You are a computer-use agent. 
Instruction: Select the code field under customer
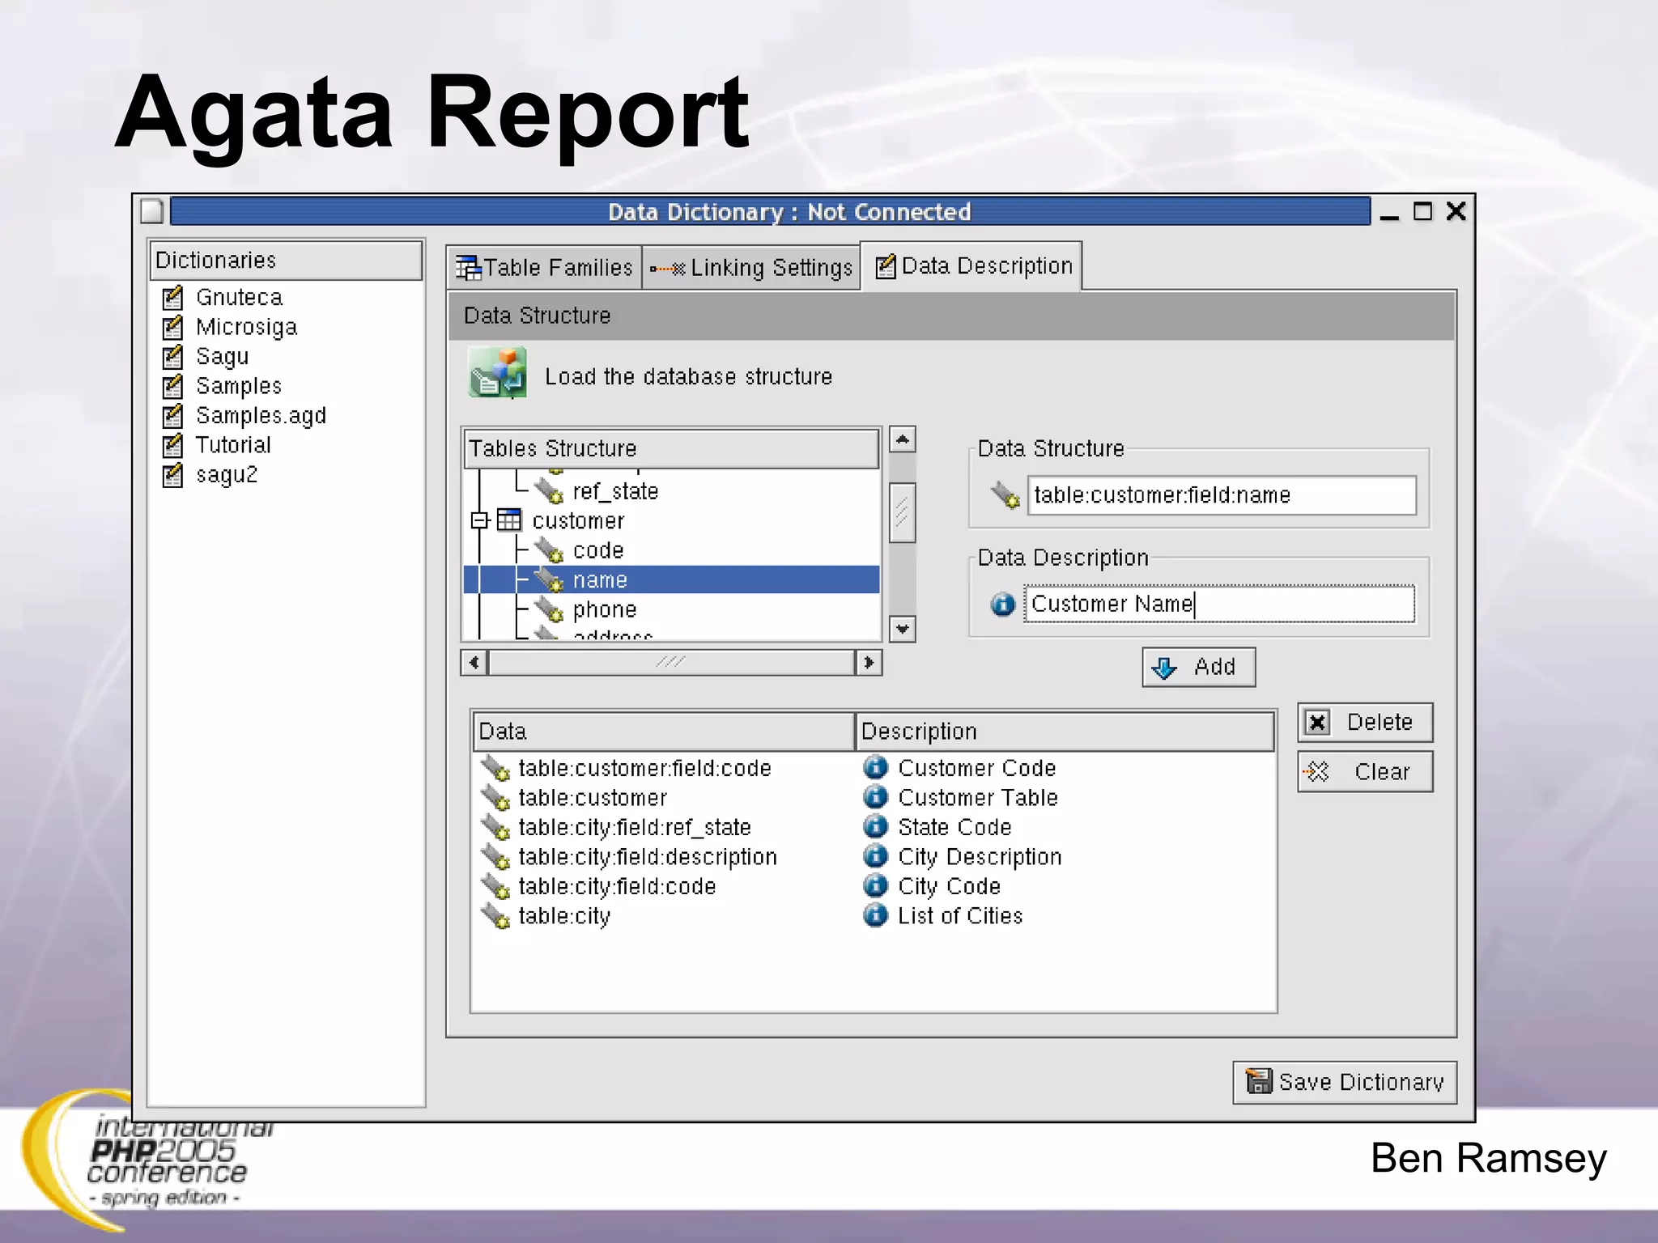point(598,550)
